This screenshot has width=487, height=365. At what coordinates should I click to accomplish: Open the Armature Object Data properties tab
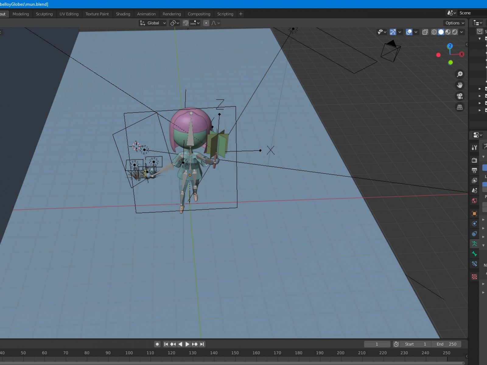pos(474,244)
